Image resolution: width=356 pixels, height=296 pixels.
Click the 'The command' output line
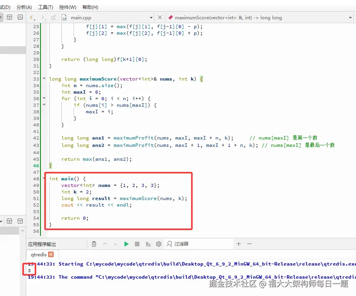191,277
